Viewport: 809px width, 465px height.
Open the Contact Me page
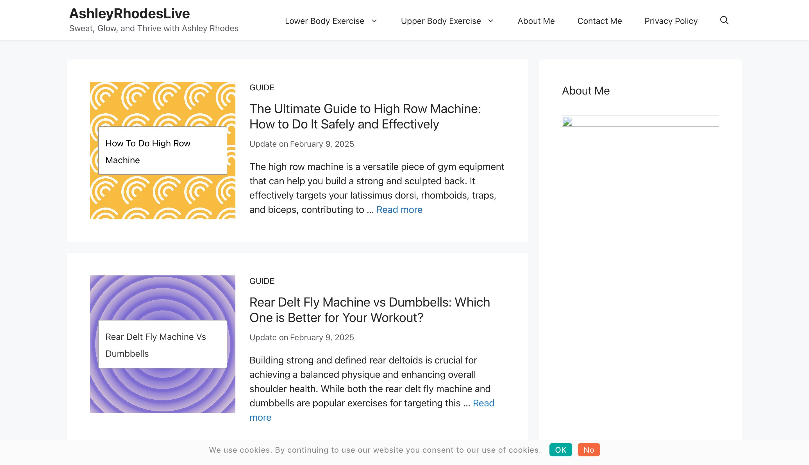pyautogui.click(x=599, y=21)
